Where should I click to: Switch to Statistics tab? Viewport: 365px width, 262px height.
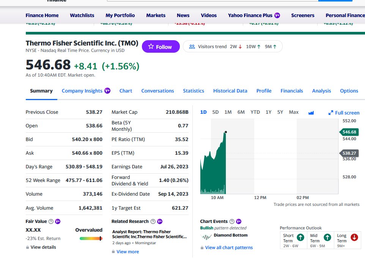tap(194, 91)
